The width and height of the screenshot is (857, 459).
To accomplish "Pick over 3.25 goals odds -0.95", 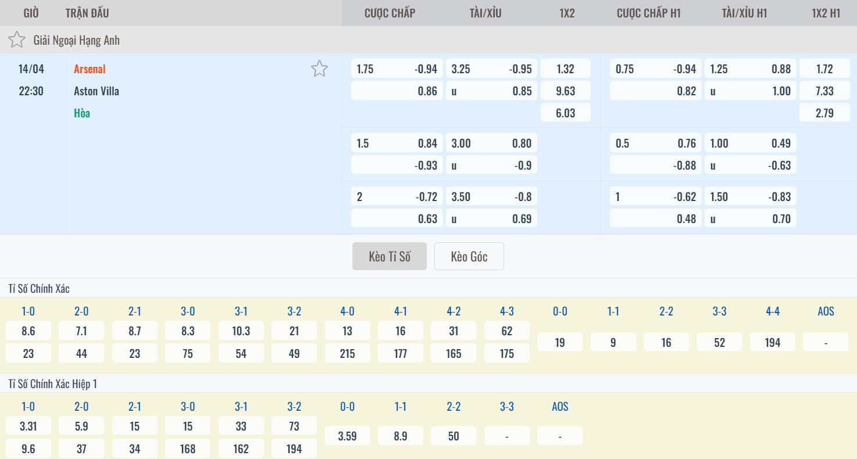I will [491, 69].
